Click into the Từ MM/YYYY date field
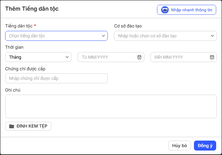This screenshot has width=222, height=155. [111, 57]
